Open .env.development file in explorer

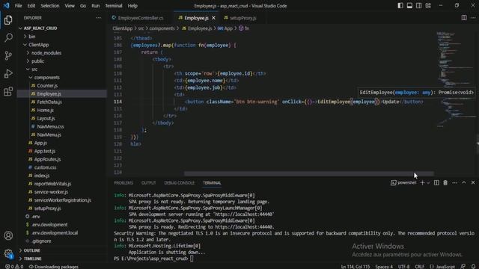tap(61, 225)
